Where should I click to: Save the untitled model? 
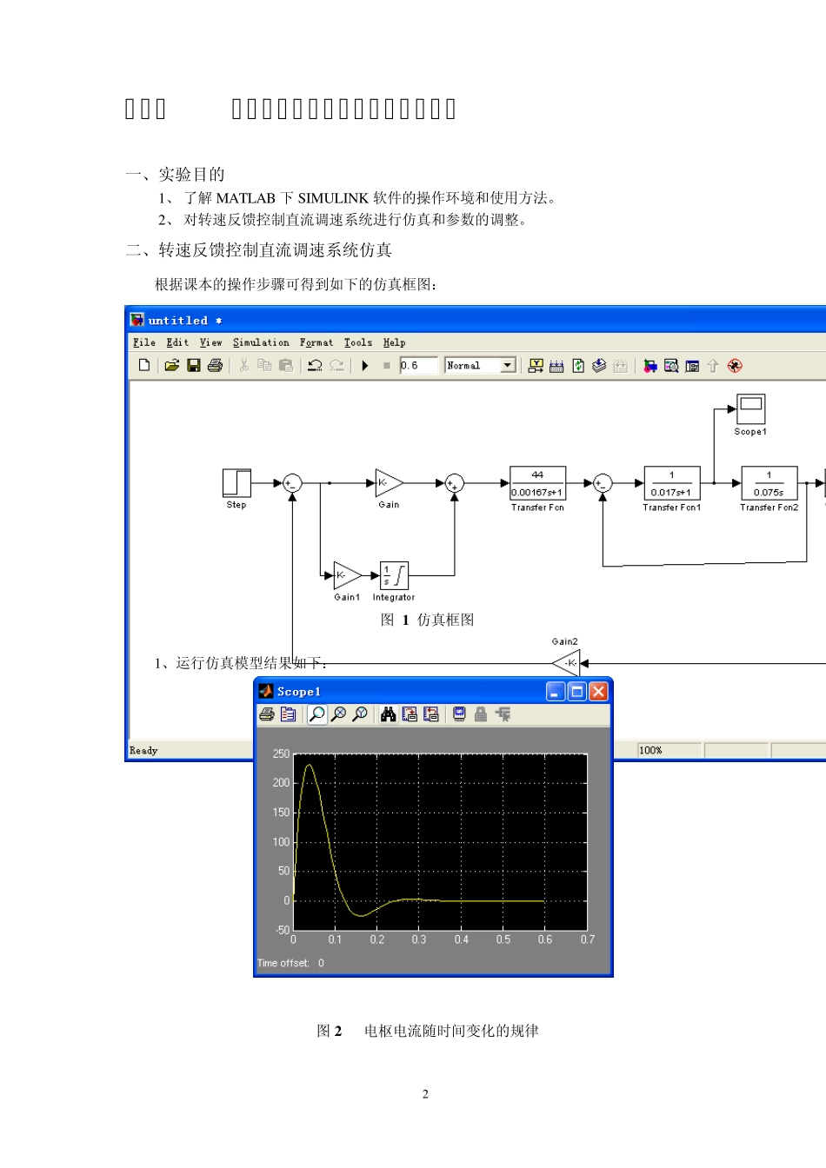(193, 366)
